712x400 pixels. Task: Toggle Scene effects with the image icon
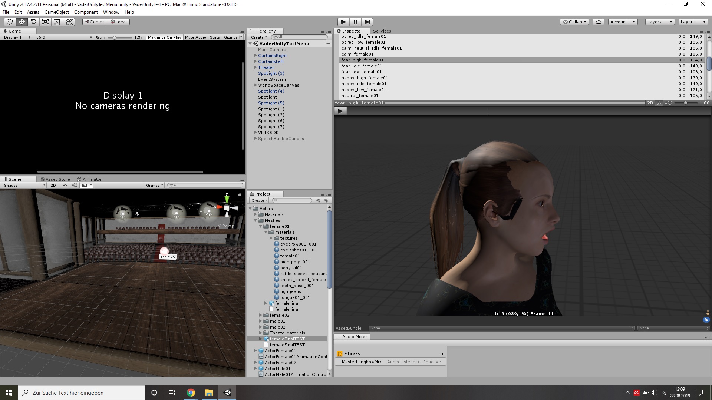click(x=85, y=185)
